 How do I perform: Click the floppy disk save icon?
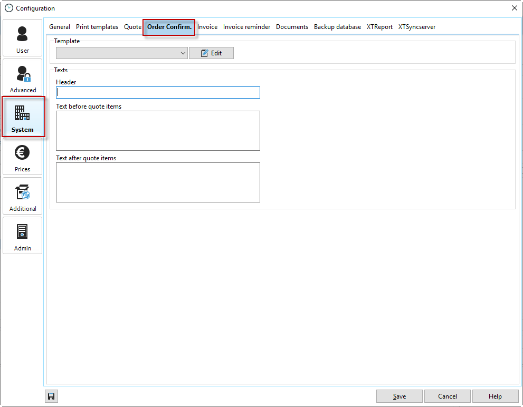point(52,396)
